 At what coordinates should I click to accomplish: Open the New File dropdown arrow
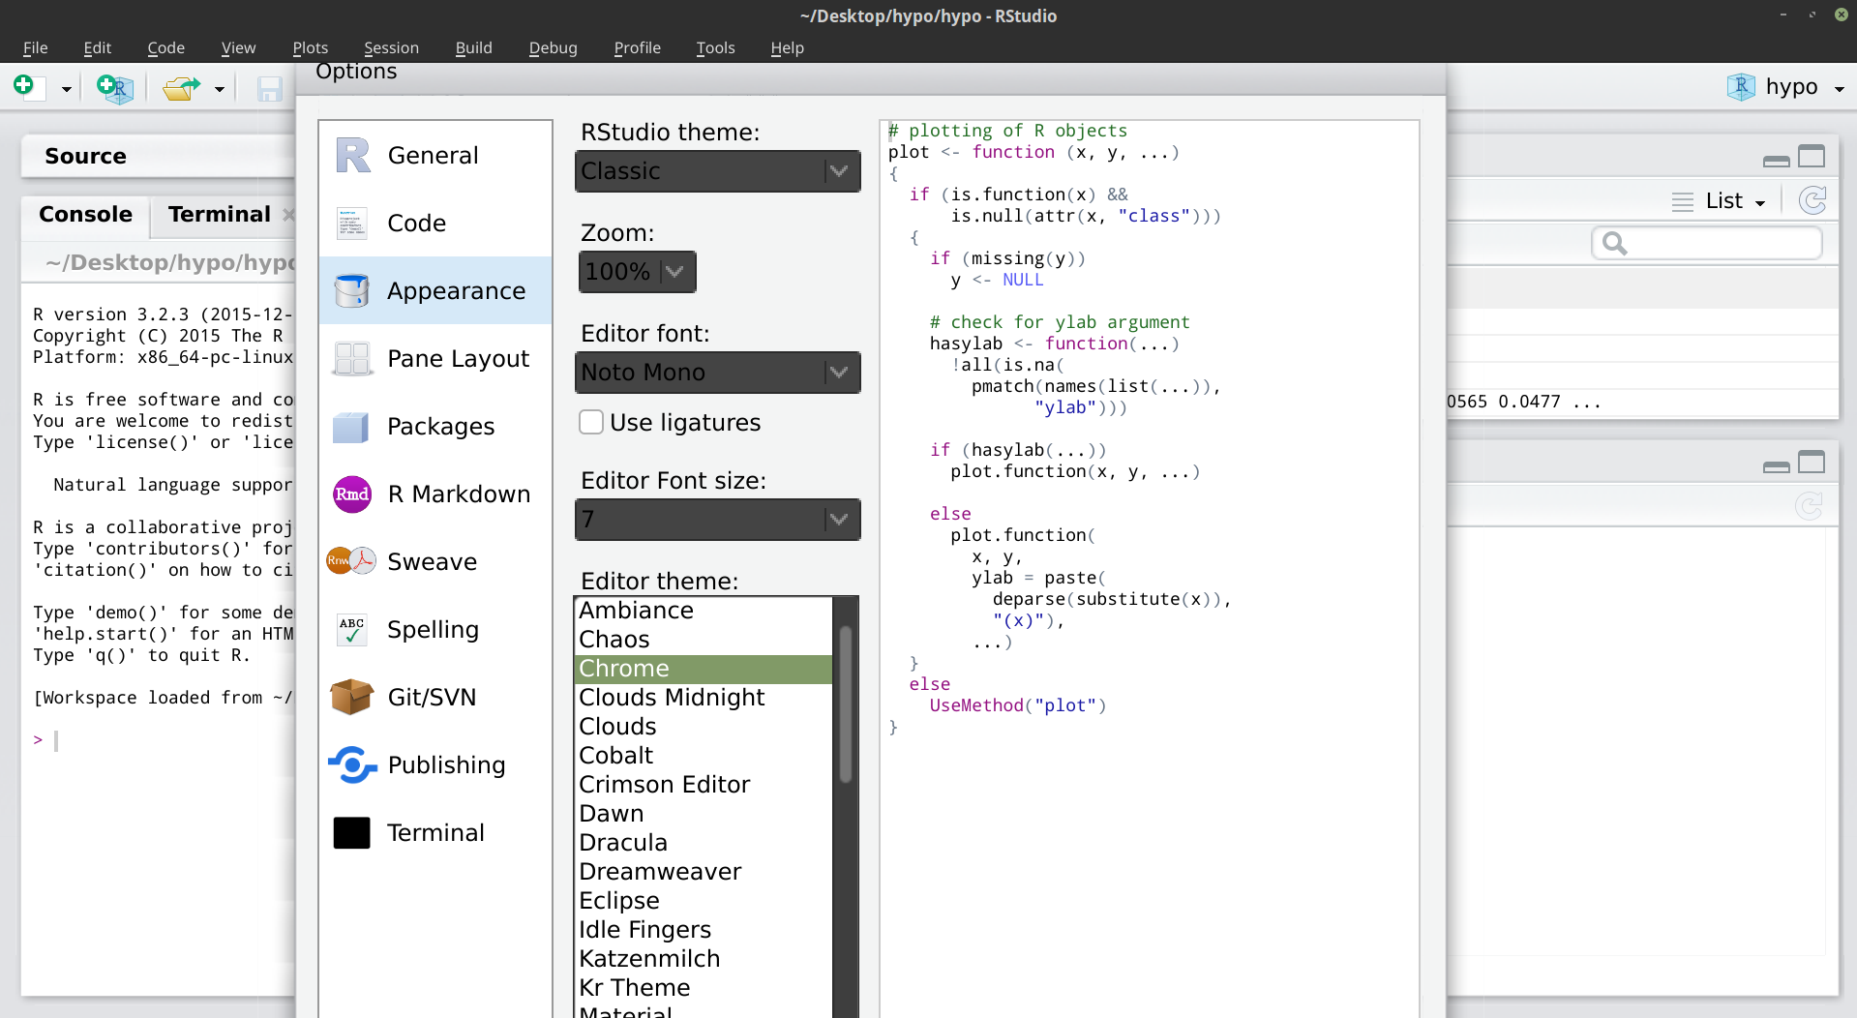point(67,90)
